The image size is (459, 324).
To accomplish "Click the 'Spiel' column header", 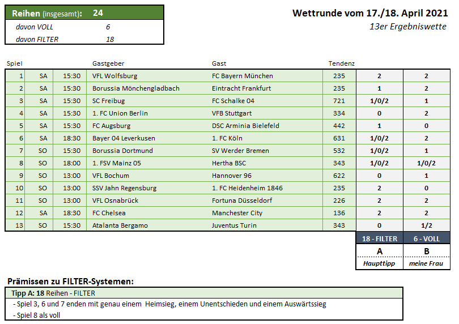I will coord(14,63).
